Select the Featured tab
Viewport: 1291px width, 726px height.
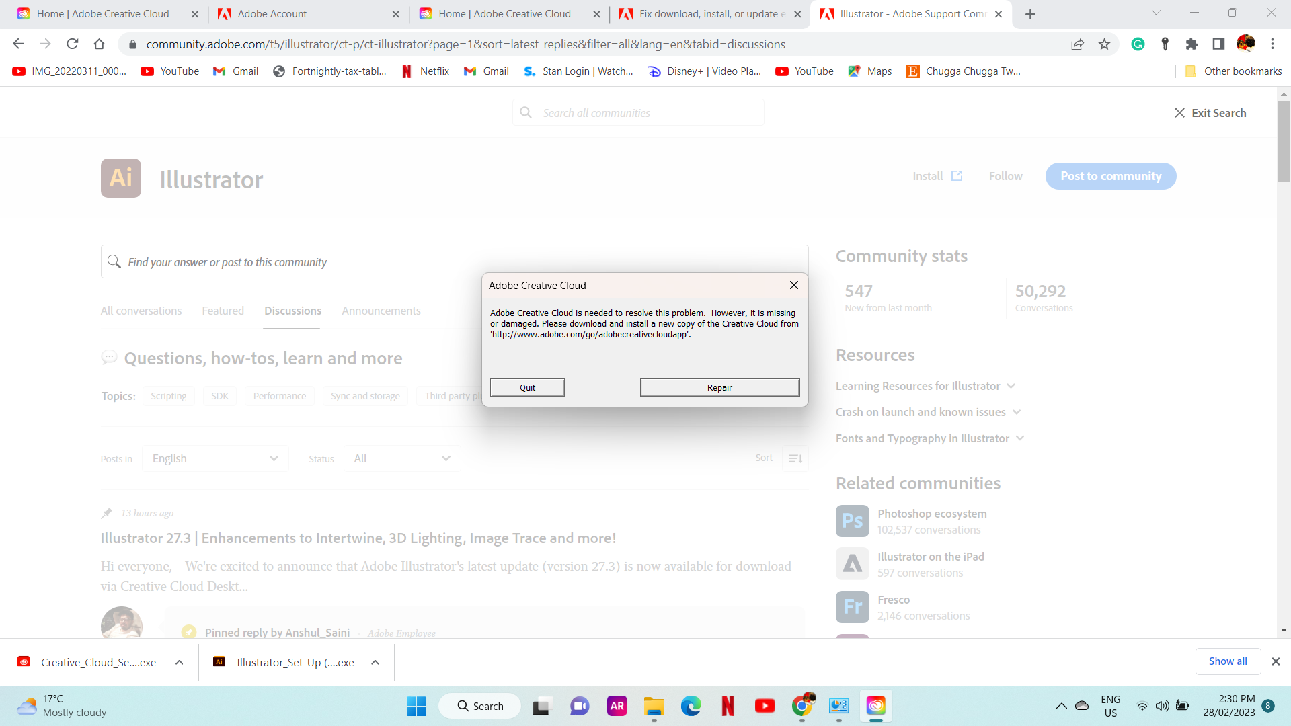point(223,311)
